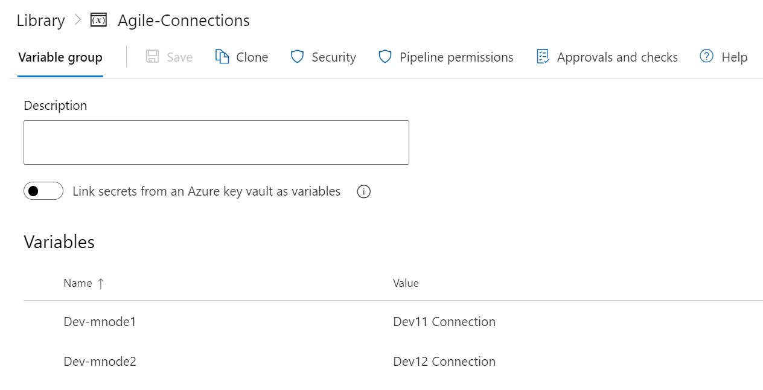Click the Name sort arrow
Viewport: 763px width, 390px height.
pyautogui.click(x=101, y=283)
